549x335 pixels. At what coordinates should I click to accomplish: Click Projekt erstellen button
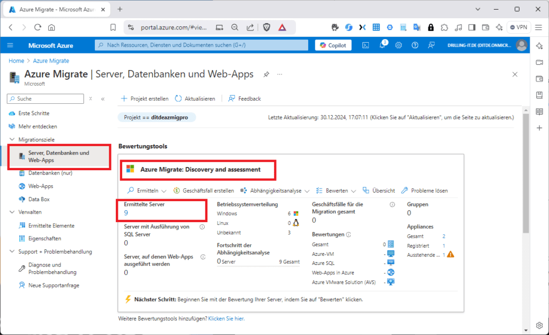click(144, 99)
